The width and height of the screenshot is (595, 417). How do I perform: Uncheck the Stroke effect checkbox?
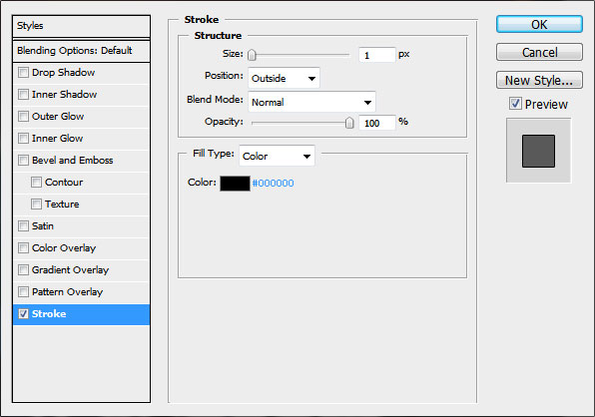[23, 314]
